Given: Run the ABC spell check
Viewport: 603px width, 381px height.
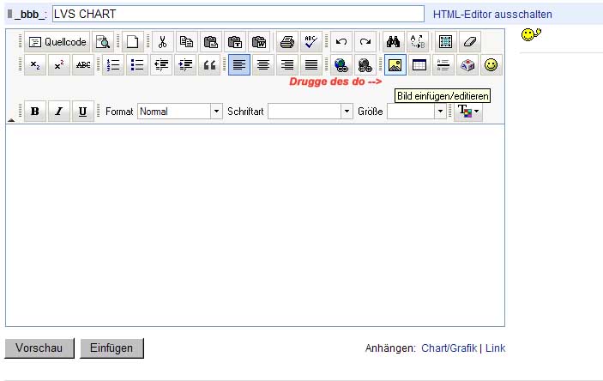Looking at the screenshot, I should (x=311, y=41).
